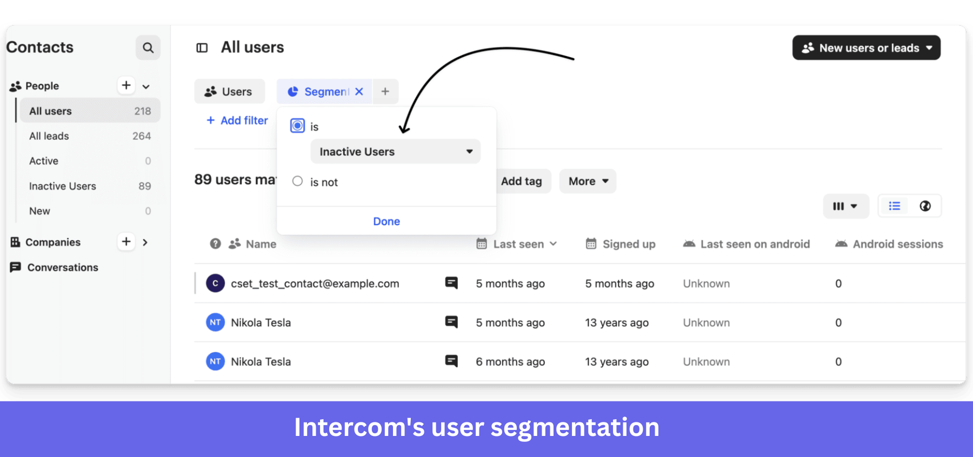The width and height of the screenshot is (973, 457).
Task: Open contacts search magnifier
Action: [x=148, y=48]
